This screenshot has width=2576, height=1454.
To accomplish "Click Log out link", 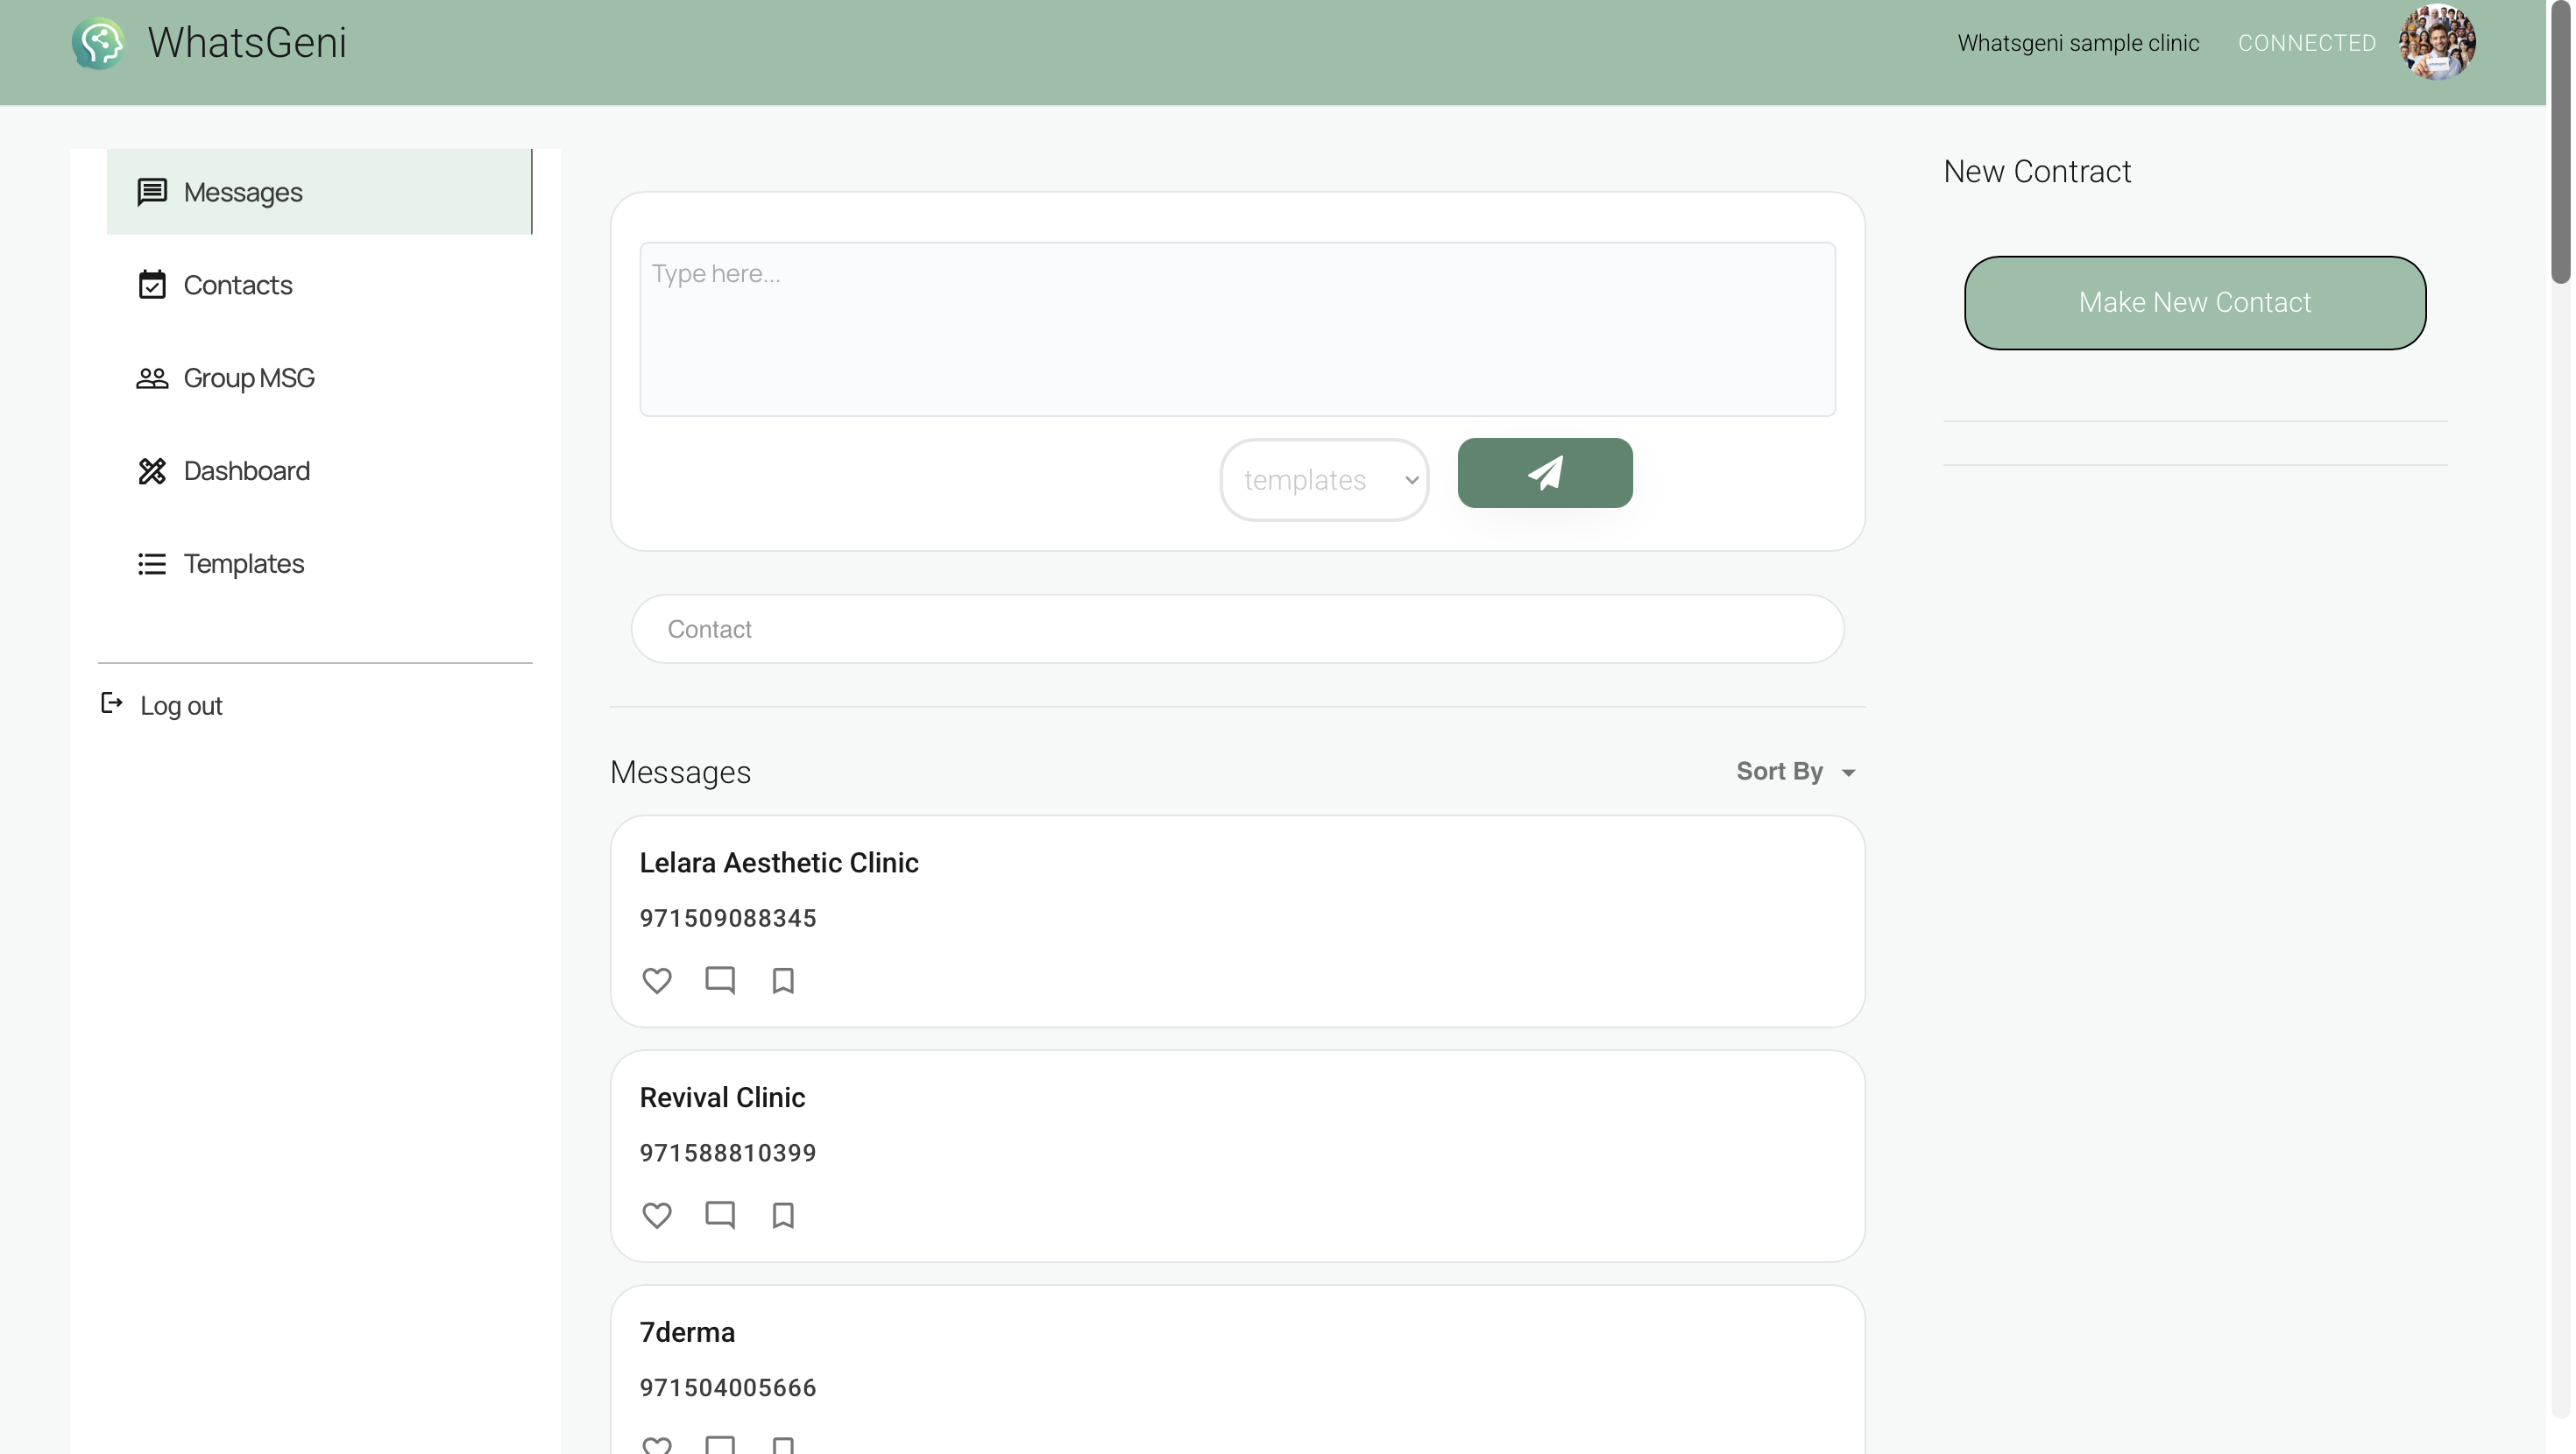I will (x=161, y=705).
